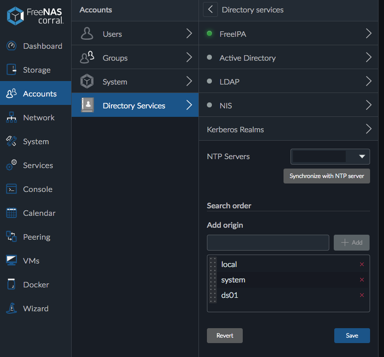The height and width of the screenshot is (357, 384).
Task: Select Wizard in the sidebar menu
Action: point(35,308)
